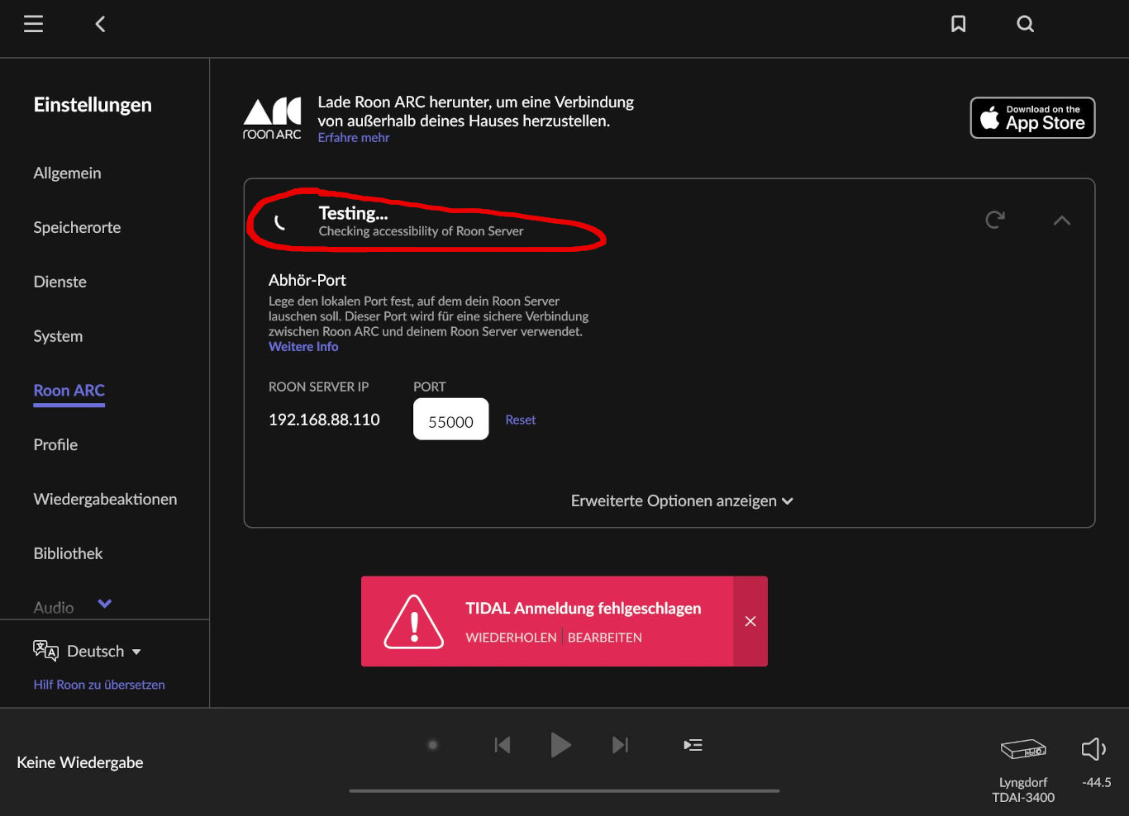Open the hamburger navigation menu
The image size is (1129, 816).
tap(33, 24)
